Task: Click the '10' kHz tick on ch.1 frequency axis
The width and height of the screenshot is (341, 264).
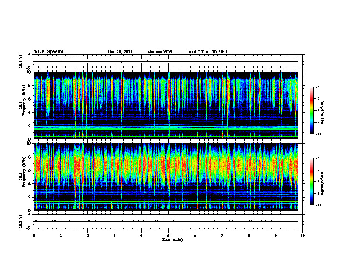Action: (x=29, y=72)
